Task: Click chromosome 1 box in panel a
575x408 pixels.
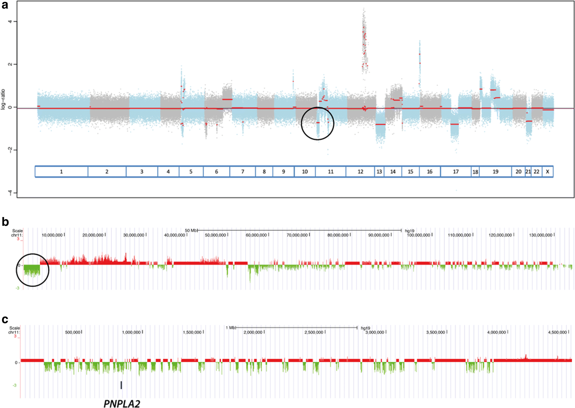Action: (62, 172)
